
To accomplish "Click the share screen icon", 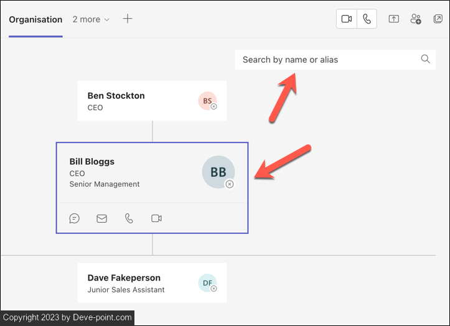I will click(393, 19).
